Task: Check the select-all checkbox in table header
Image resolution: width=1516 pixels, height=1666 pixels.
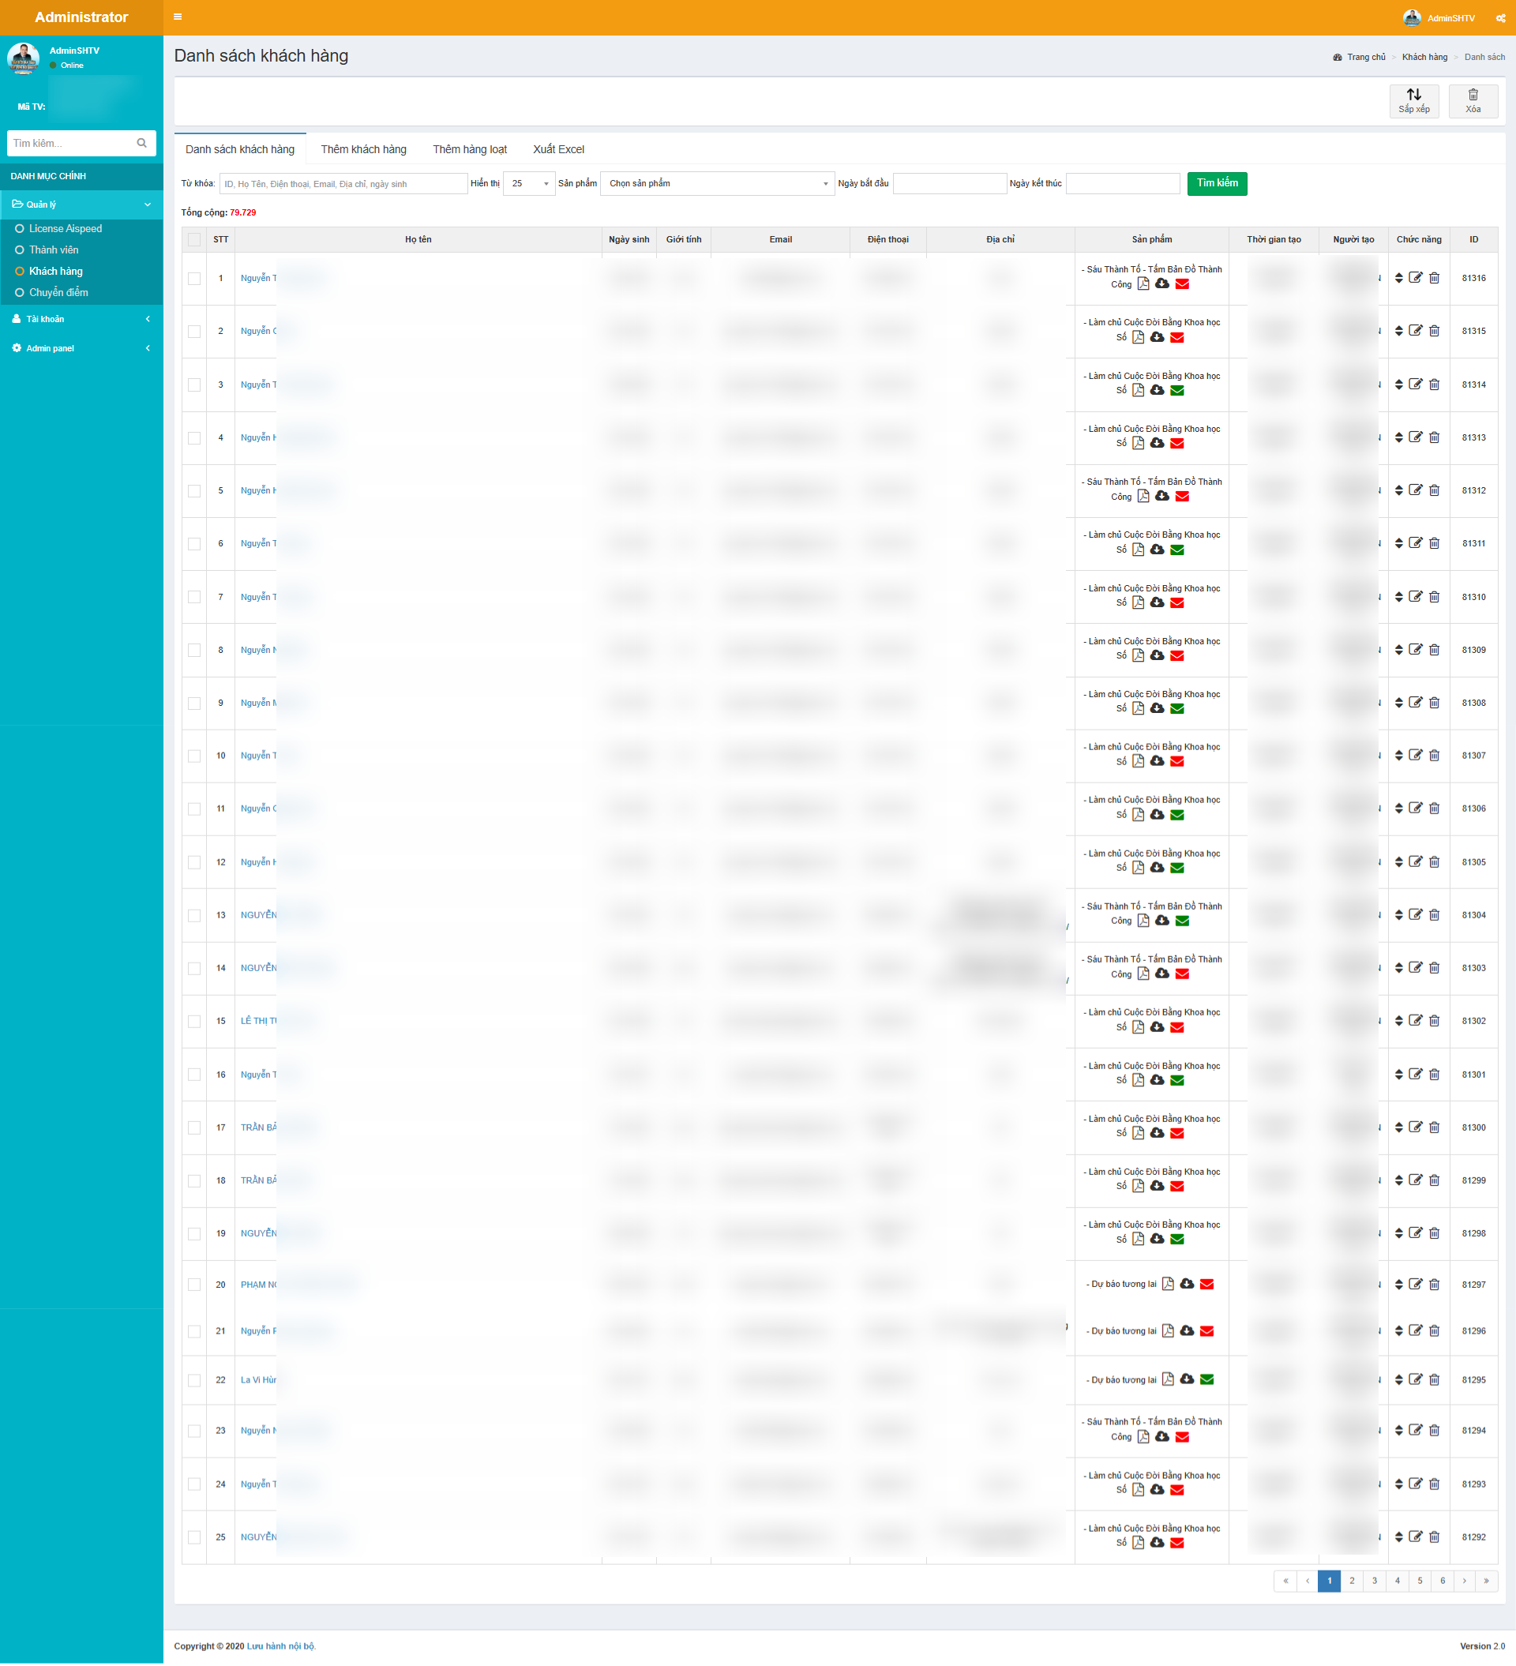Action: [194, 240]
